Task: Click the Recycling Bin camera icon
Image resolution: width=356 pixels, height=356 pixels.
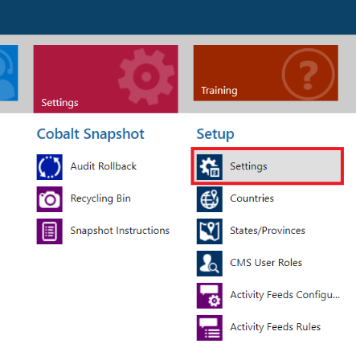Action: pyautogui.click(x=50, y=199)
